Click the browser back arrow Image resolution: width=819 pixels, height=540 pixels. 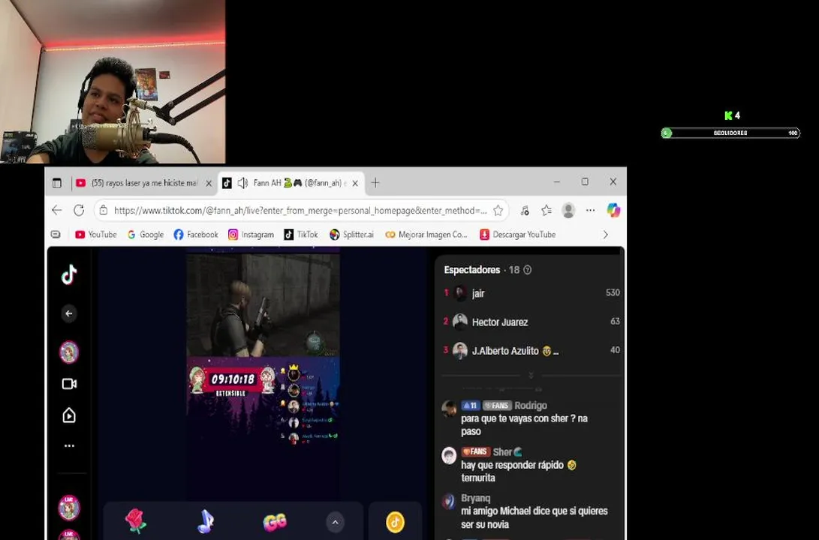(57, 210)
